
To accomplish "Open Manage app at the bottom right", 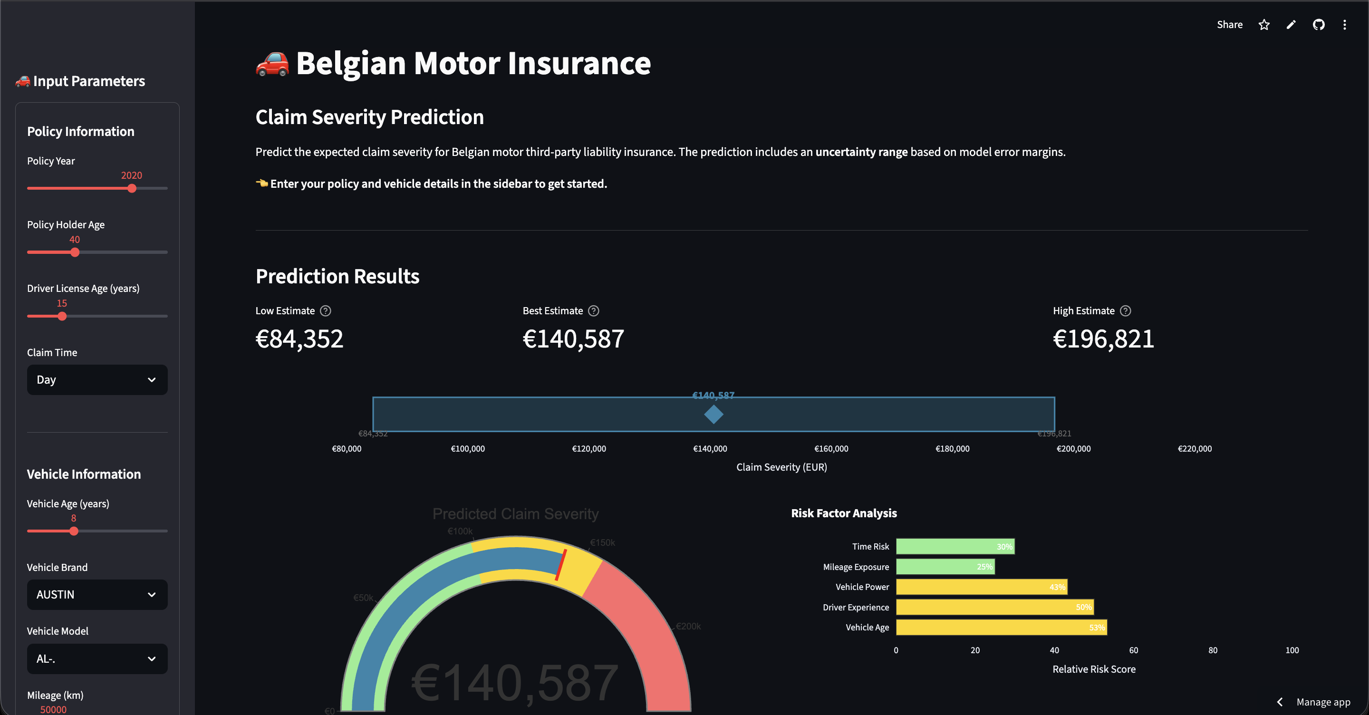I will point(1323,702).
